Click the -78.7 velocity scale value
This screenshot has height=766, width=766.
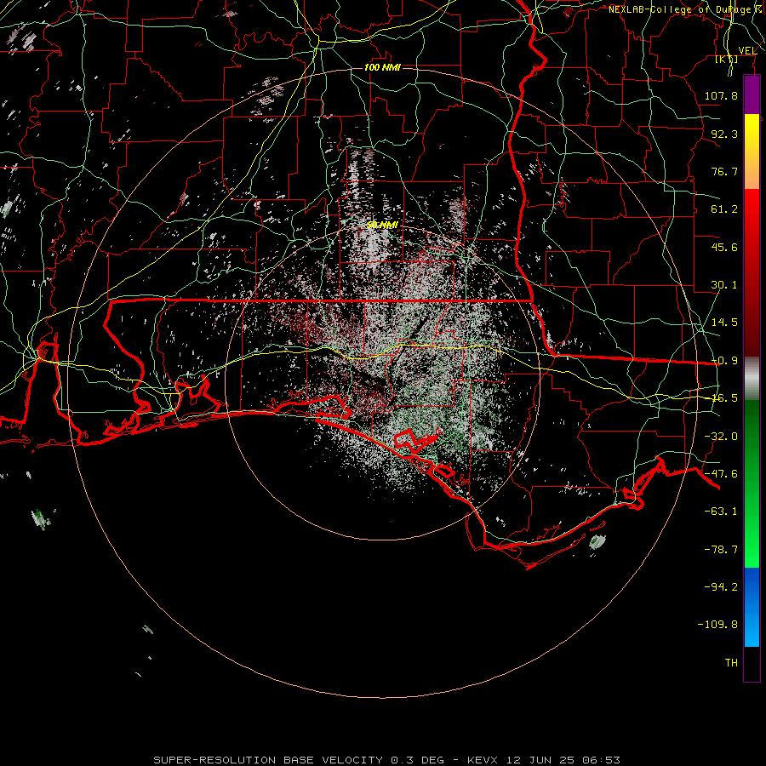click(721, 550)
